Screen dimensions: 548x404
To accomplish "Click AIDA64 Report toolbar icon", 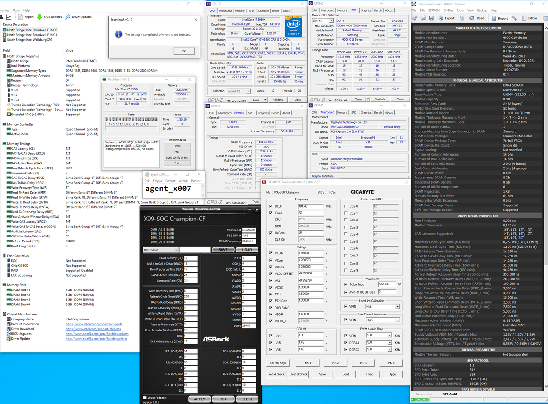I will (26, 17).
